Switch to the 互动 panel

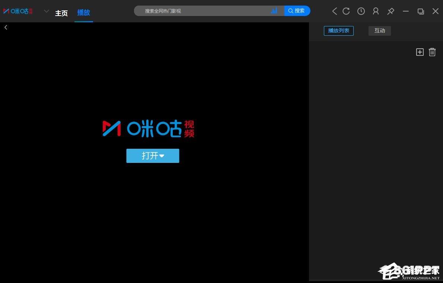tap(379, 31)
